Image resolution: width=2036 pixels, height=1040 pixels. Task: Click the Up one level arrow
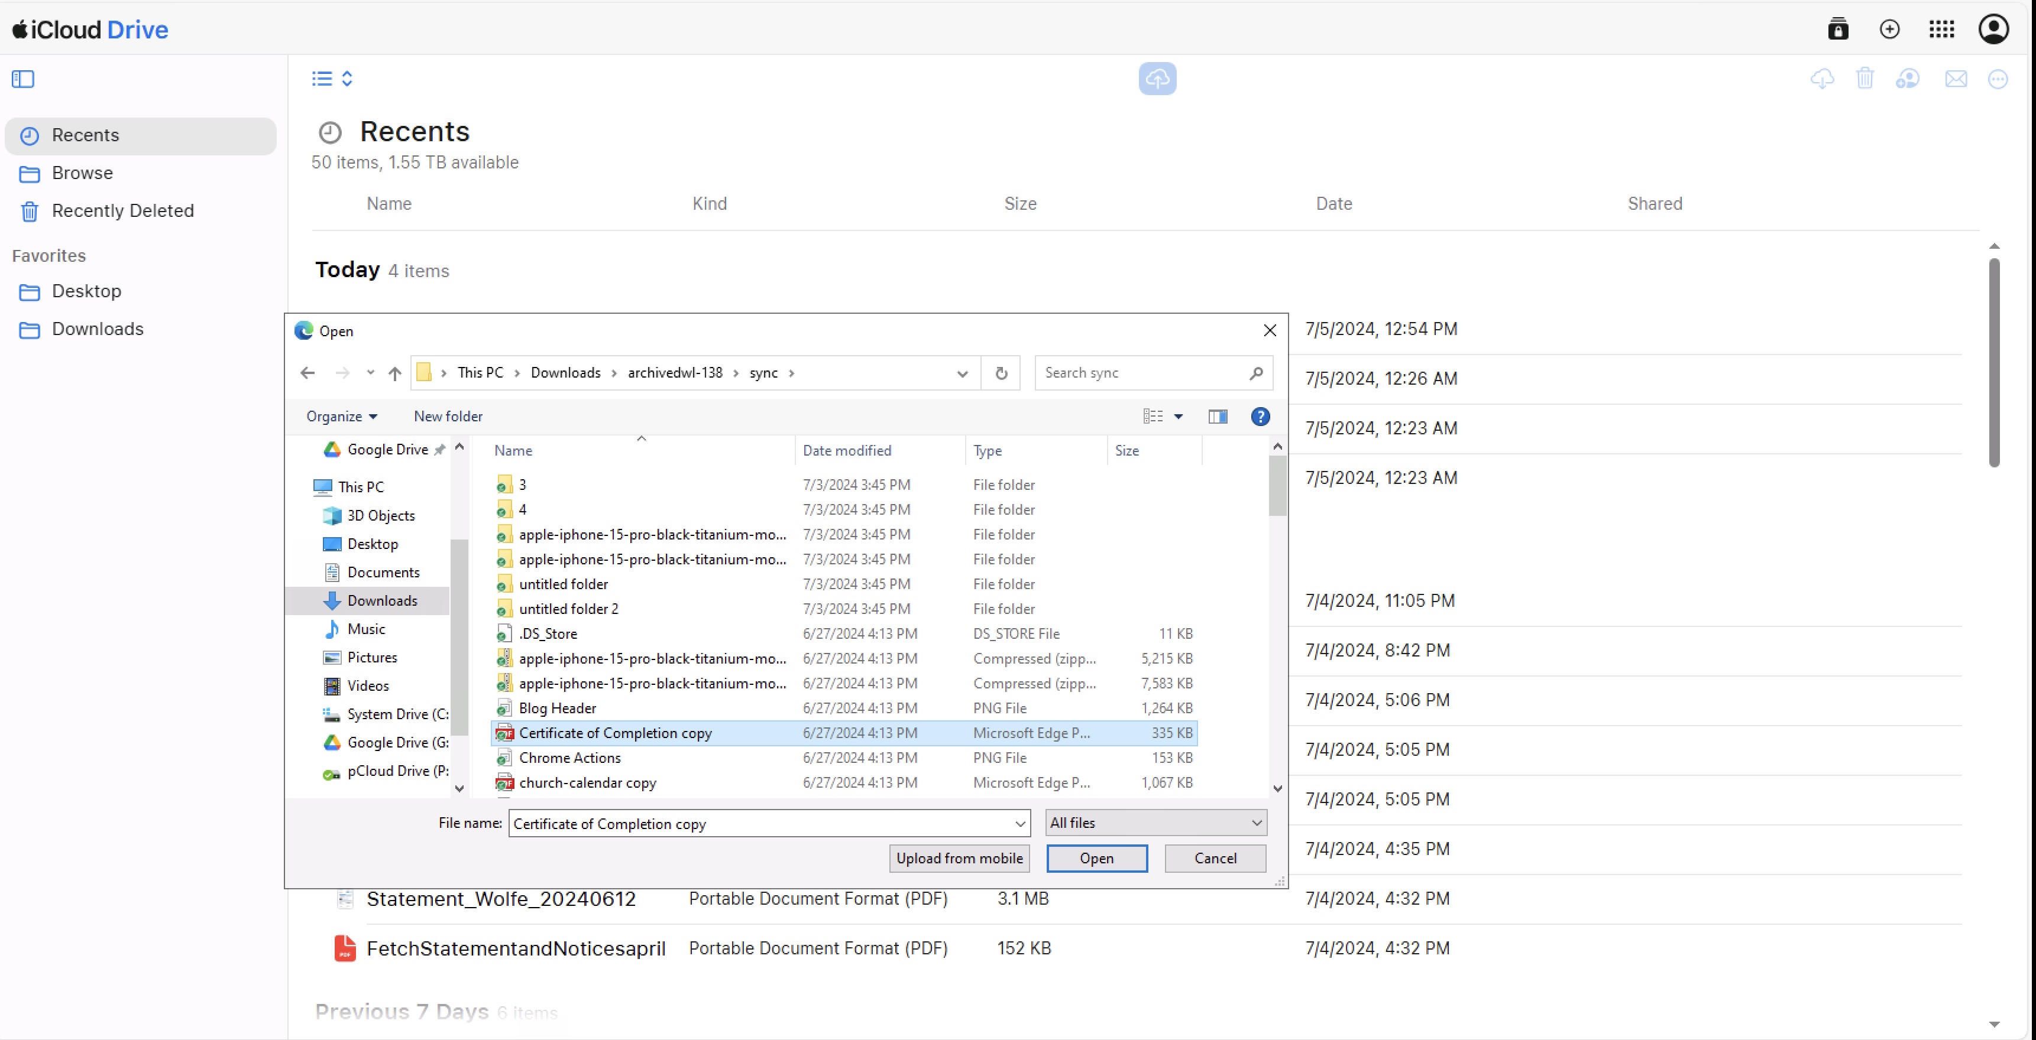[395, 373]
